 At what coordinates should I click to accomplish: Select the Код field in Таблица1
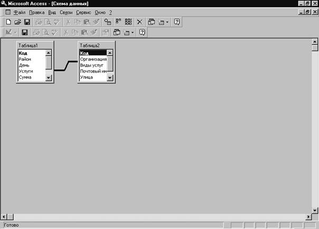click(x=32, y=53)
